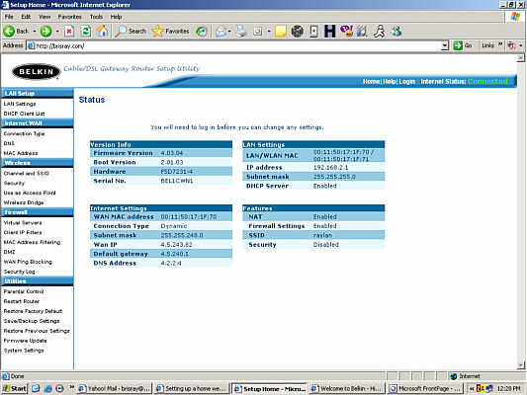Open Parental Control under Utilities
Viewport: 527px width, 395px height.
point(24,291)
